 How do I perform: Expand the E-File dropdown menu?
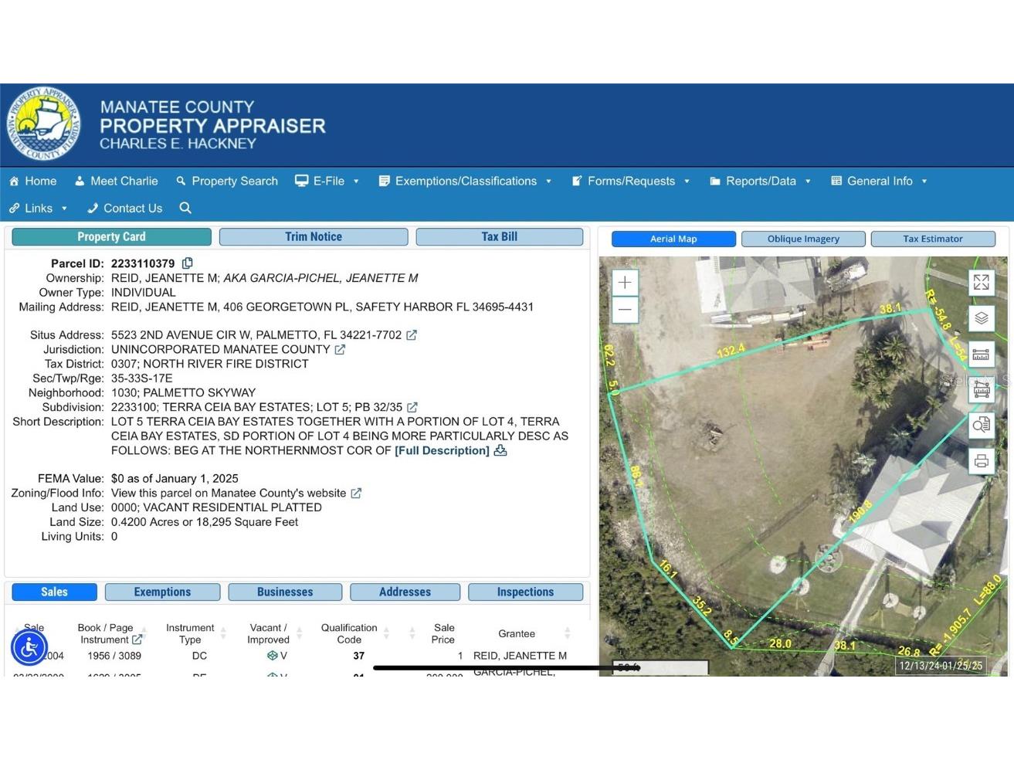[327, 181]
